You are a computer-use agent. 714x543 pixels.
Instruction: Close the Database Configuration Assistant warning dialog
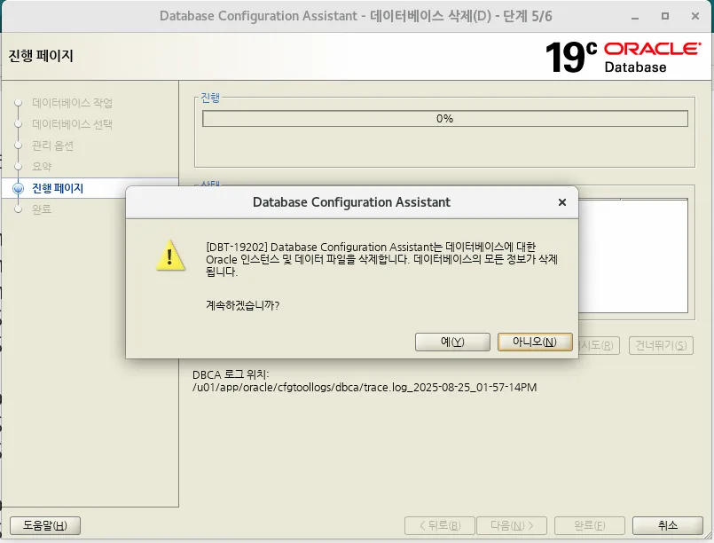[562, 202]
